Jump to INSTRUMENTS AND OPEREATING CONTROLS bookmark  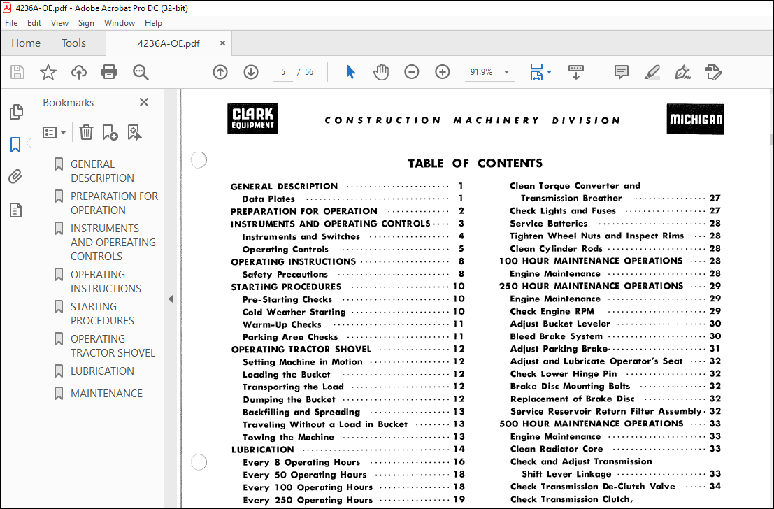(113, 243)
